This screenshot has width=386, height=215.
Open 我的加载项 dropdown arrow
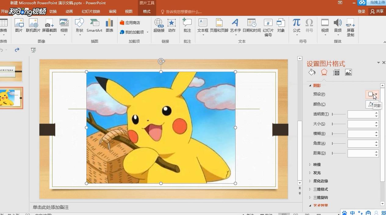pyautogui.click(x=148, y=32)
